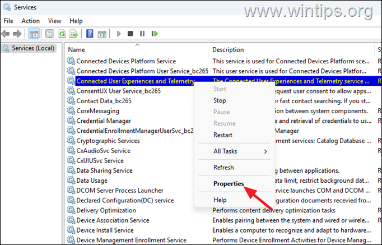
Task: Click the Back arrow in the toolbar
Action: coord(7,34)
